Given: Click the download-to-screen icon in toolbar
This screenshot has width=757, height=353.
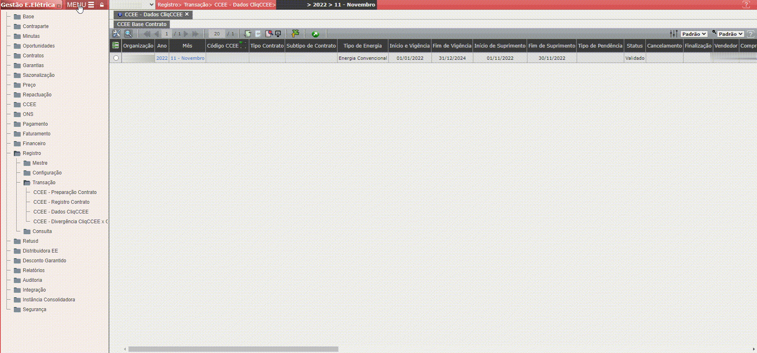Looking at the screenshot, I should coord(278,34).
